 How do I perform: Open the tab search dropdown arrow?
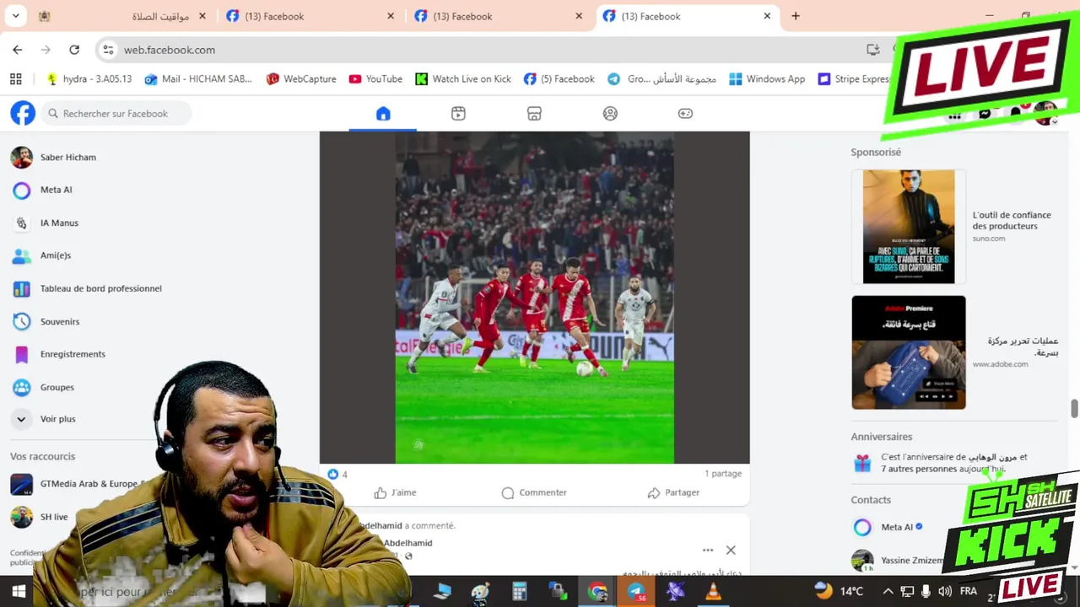[15, 16]
